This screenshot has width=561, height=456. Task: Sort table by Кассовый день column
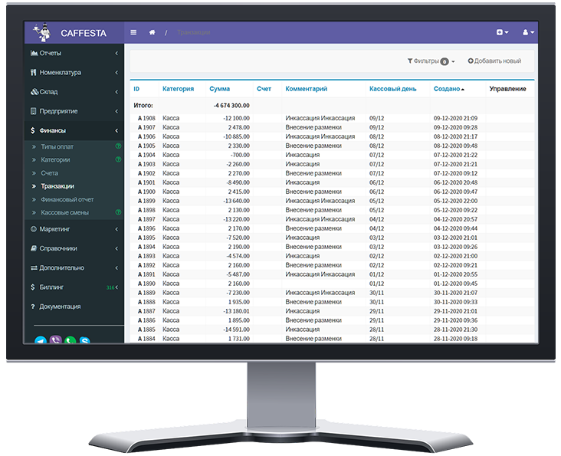pyautogui.click(x=393, y=89)
